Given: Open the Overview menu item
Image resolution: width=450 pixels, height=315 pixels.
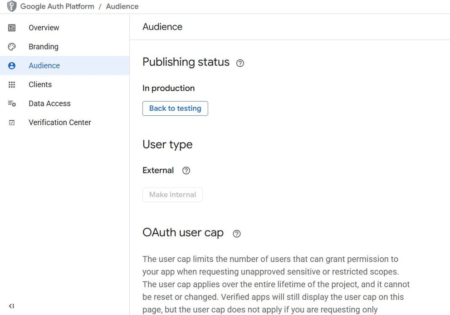Looking at the screenshot, I should (x=64, y=28).
